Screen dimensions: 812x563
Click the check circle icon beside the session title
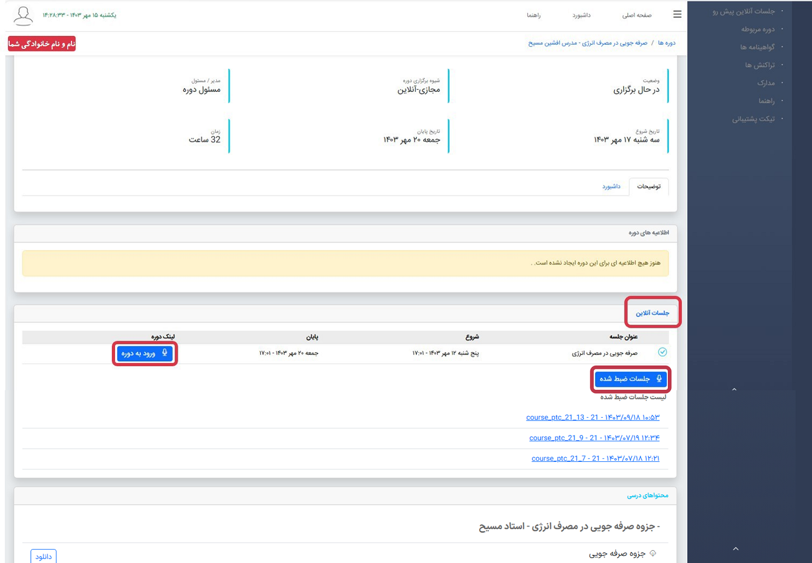tap(663, 352)
